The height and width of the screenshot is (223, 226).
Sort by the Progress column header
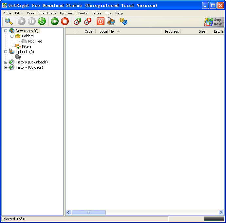click(171, 31)
